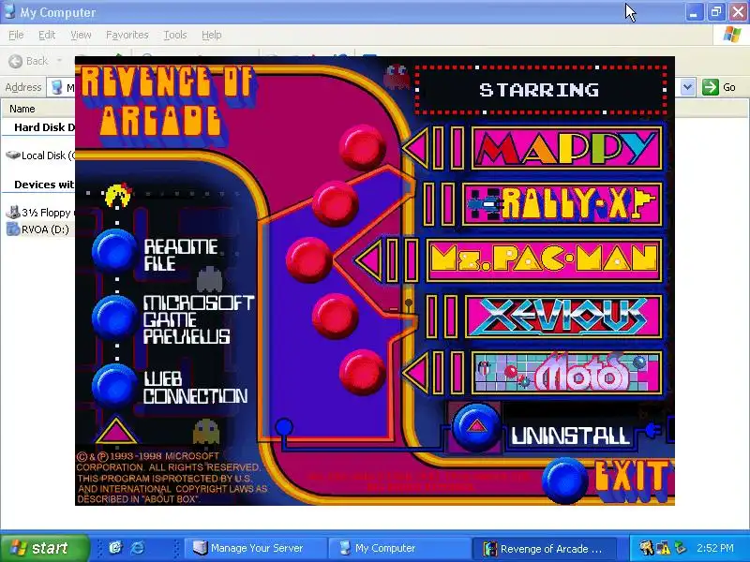Launch Ms. Pac-Man from its game banner
Screen dimensions: 750x562
point(545,260)
